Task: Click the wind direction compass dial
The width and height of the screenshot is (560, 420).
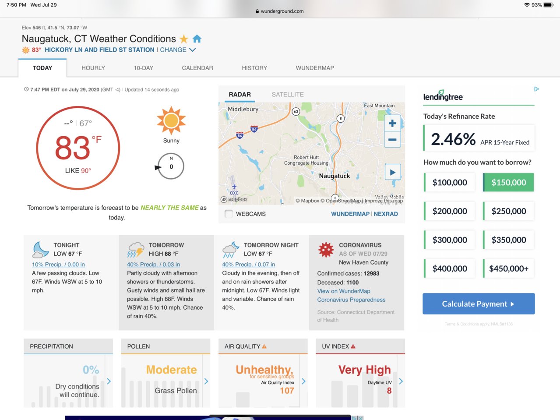Action: click(x=170, y=166)
